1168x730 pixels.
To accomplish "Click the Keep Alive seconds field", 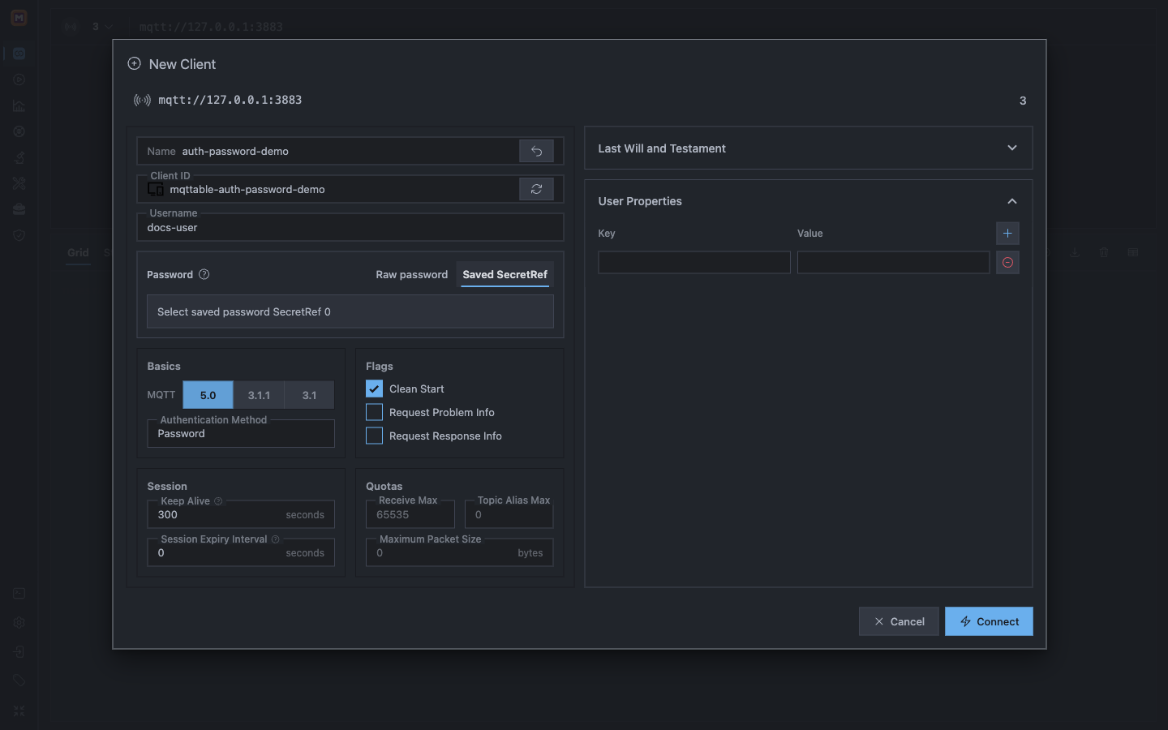I will (241, 515).
